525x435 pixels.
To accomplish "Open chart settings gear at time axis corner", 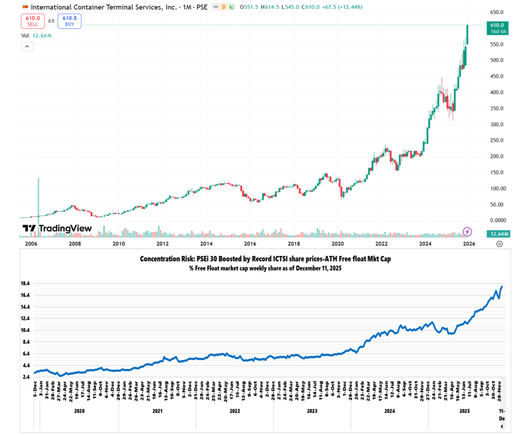I will pos(499,244).
